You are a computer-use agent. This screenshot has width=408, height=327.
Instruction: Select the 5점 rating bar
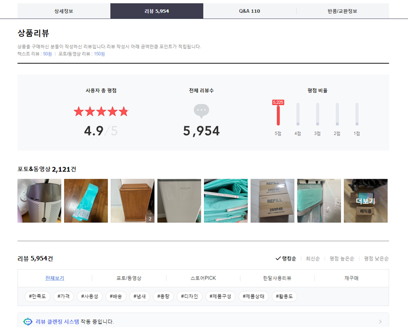point(278,115)
